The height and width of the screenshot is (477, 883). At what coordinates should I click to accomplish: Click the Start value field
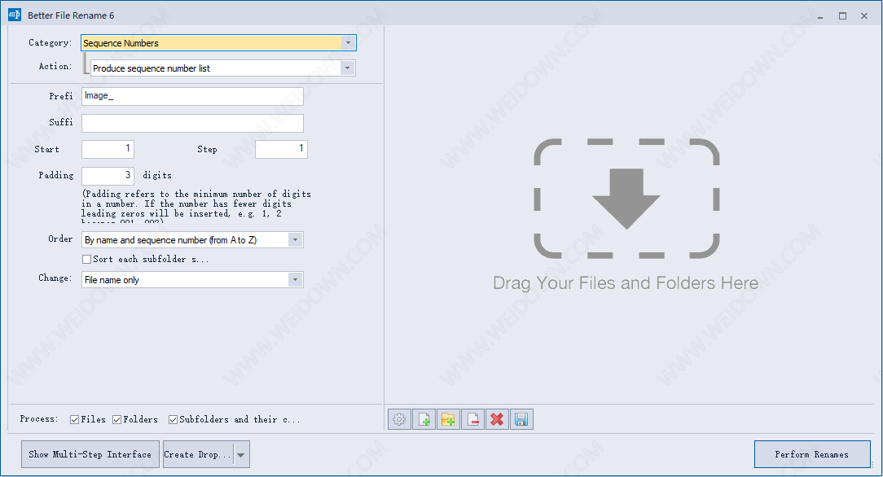[x=108, y=149]
